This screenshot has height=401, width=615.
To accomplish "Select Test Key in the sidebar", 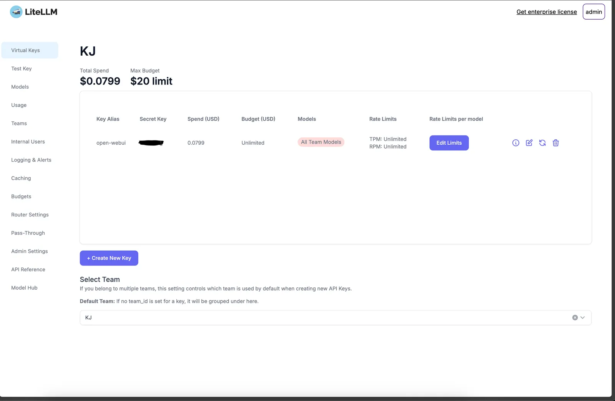I will point(22,69).
